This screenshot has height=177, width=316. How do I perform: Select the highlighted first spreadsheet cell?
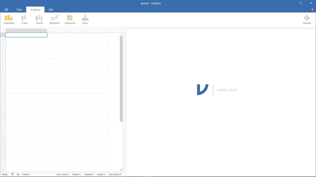coord(26,35)
